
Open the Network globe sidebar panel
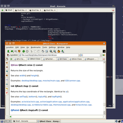tap(7, 84)
